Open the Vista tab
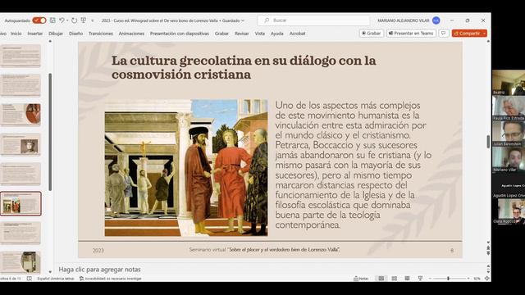Viewport: 525px width, 295px height. 259,34
